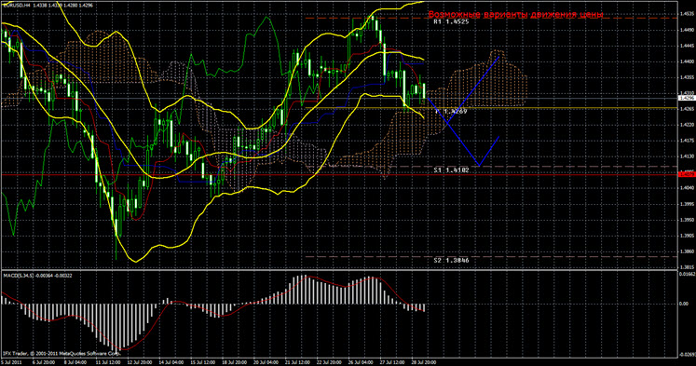Click the 11 Jul 12:00 time axis label
Screen dimensions: 696x366
[109, 362]
